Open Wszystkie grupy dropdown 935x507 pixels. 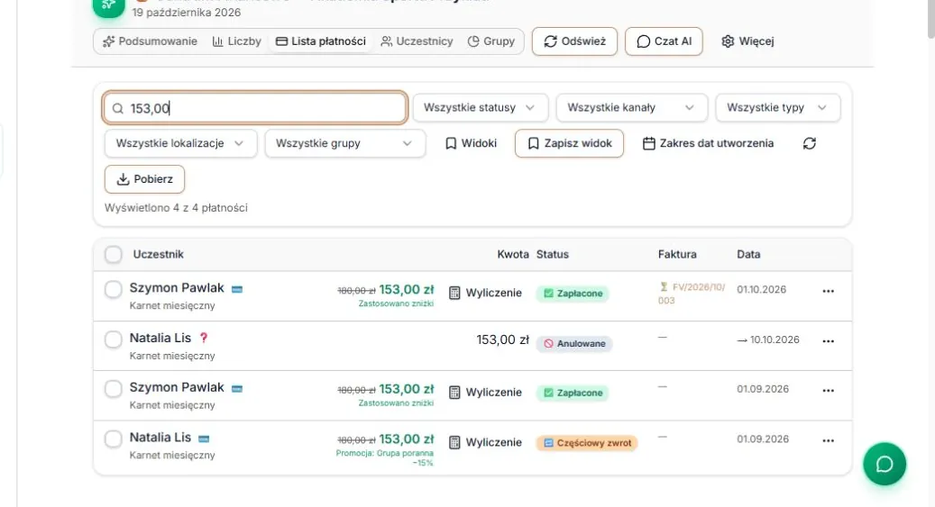point(345,143)
